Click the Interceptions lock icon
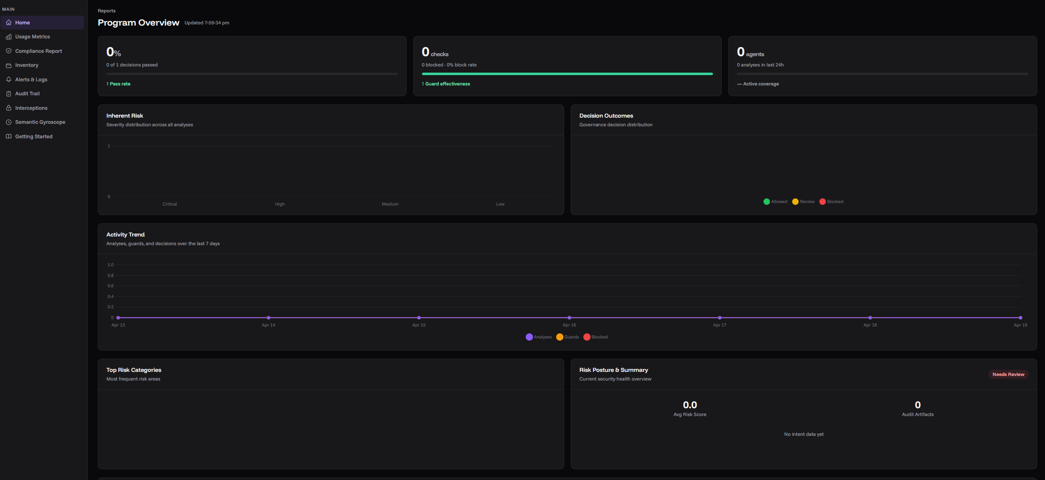The width and height of the screenshot is (1045, 480). click(9, 108)
